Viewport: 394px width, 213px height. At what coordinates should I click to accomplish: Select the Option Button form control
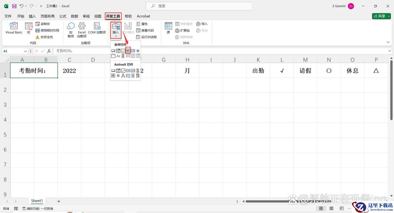[138, 51]
